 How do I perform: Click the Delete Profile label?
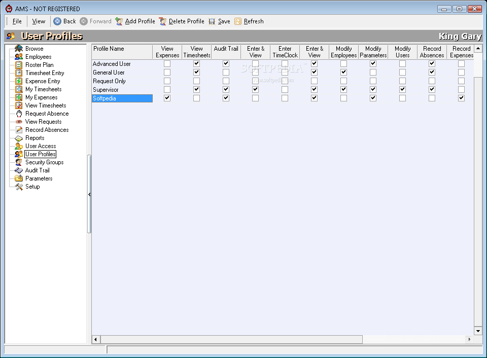(186, 21)
